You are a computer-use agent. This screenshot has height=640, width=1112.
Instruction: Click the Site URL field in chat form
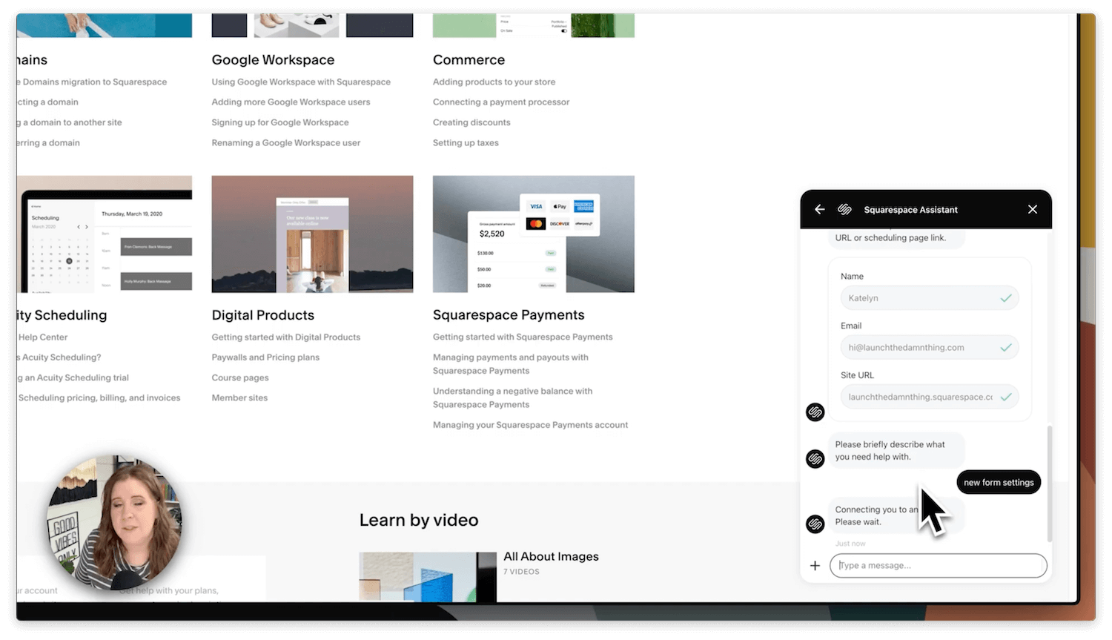(929, 397)
